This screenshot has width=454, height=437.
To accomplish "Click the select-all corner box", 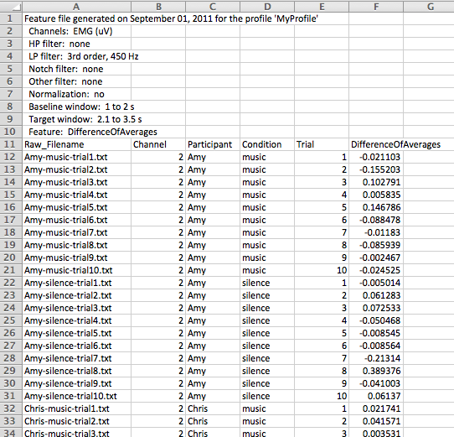I will point(11,6).
